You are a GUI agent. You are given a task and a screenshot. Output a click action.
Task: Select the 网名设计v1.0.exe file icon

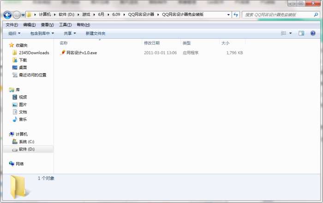coord(63,52)
